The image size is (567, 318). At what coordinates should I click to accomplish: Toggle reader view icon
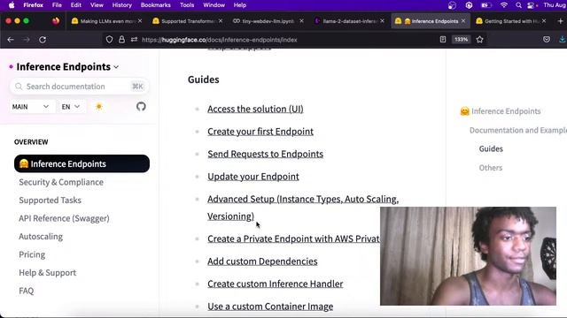443,40
